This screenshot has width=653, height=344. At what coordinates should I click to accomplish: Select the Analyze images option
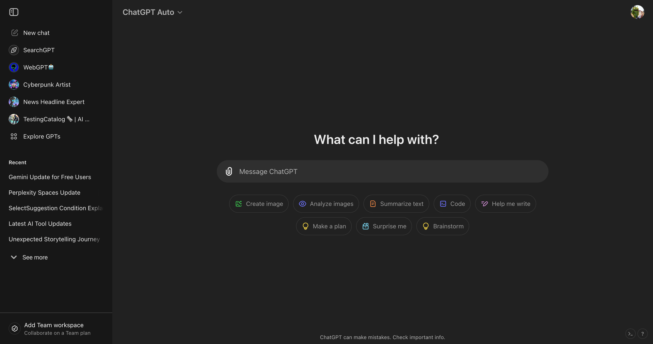pos(326,204)
